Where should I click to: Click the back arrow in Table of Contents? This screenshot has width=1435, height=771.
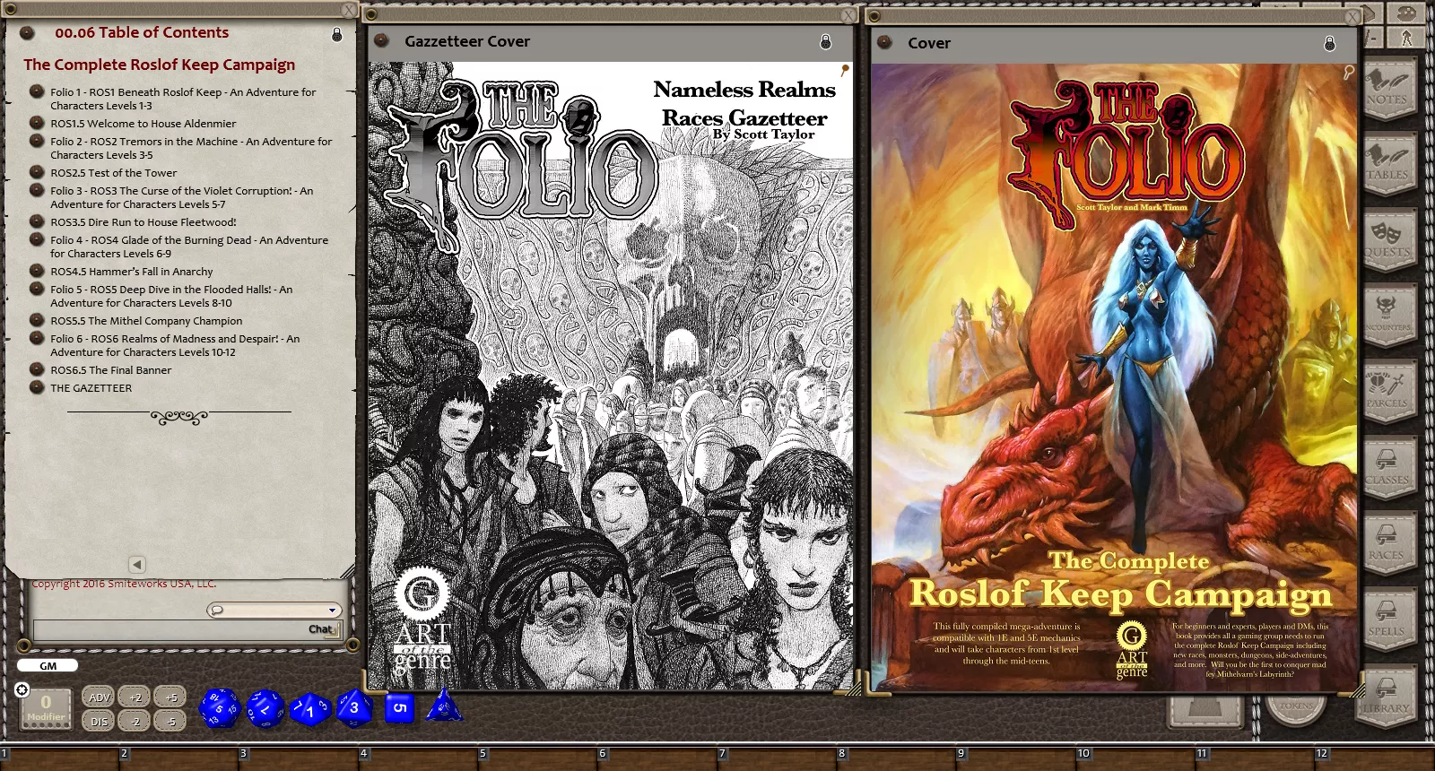[136, 565]
